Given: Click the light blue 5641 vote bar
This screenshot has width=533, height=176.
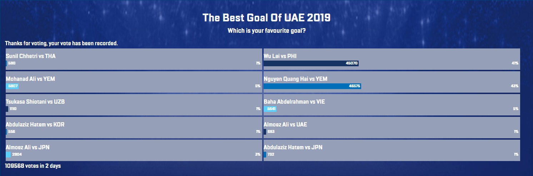Looking at the screenshot, I should point(270,109).
